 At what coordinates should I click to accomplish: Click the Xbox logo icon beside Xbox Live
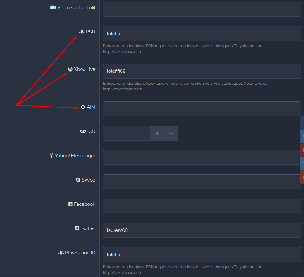(x=70, y=69)
